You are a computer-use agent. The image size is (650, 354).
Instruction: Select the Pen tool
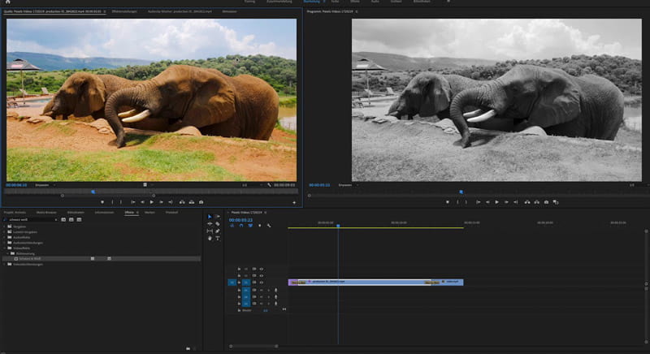tap(218, 231)
